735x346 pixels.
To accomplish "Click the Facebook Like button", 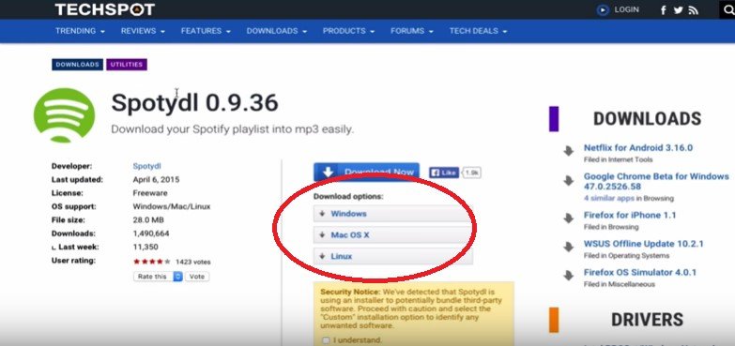I will (x=443, y=173).
